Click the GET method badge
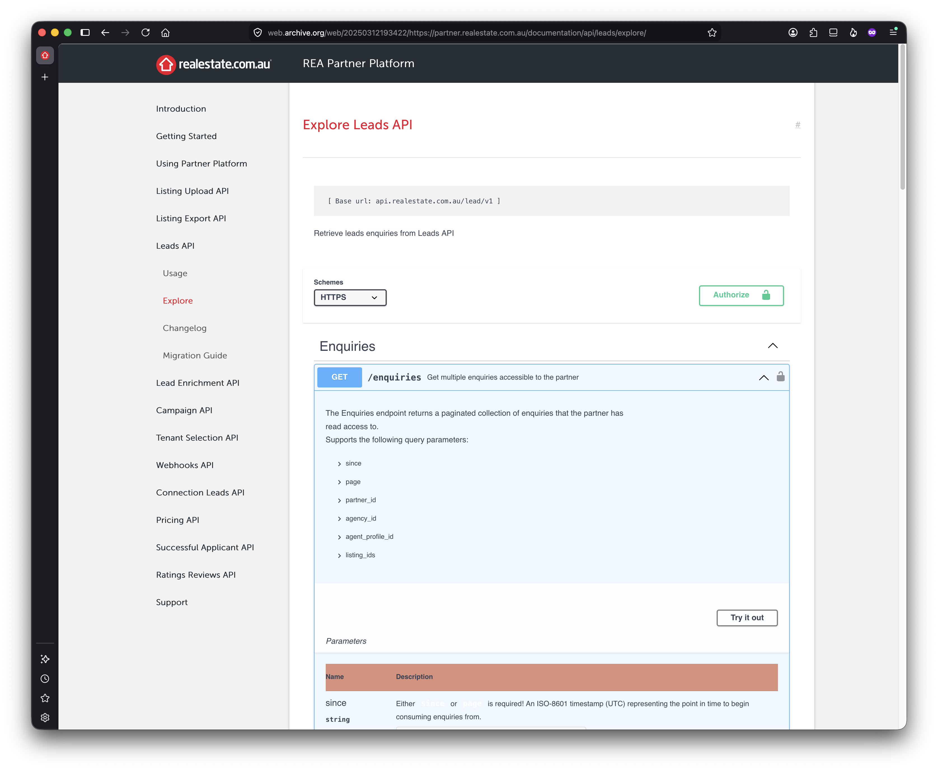 click(x=339, y=377)
